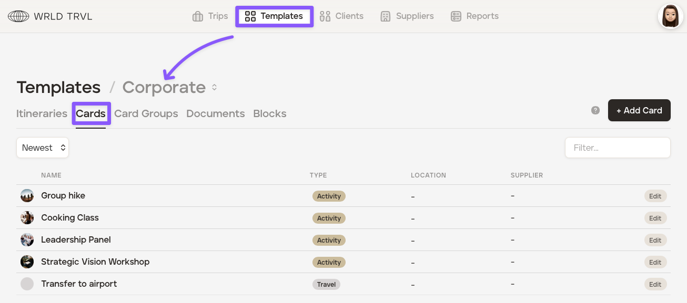Screen dimensions: 687x303
Task: Switch to the Card Groups tab
Action: point(146,113)
